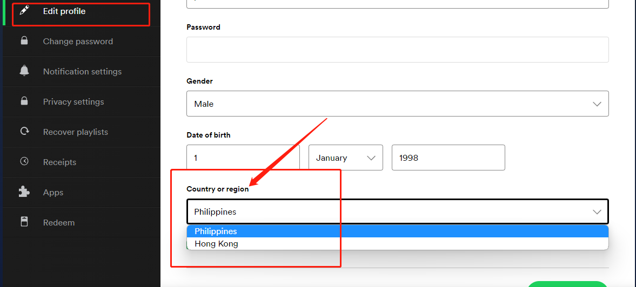Select Philippines from the country list
The height and width of the screenshot is (287, 636).
coord(216,231)
